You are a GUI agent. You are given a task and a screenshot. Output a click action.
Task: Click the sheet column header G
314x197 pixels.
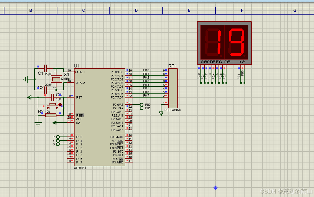pos(295,10)
